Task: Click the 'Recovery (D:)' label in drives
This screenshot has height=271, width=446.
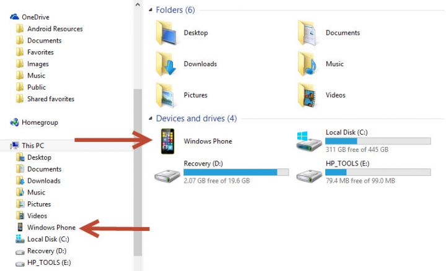Action: coord(203,164)
